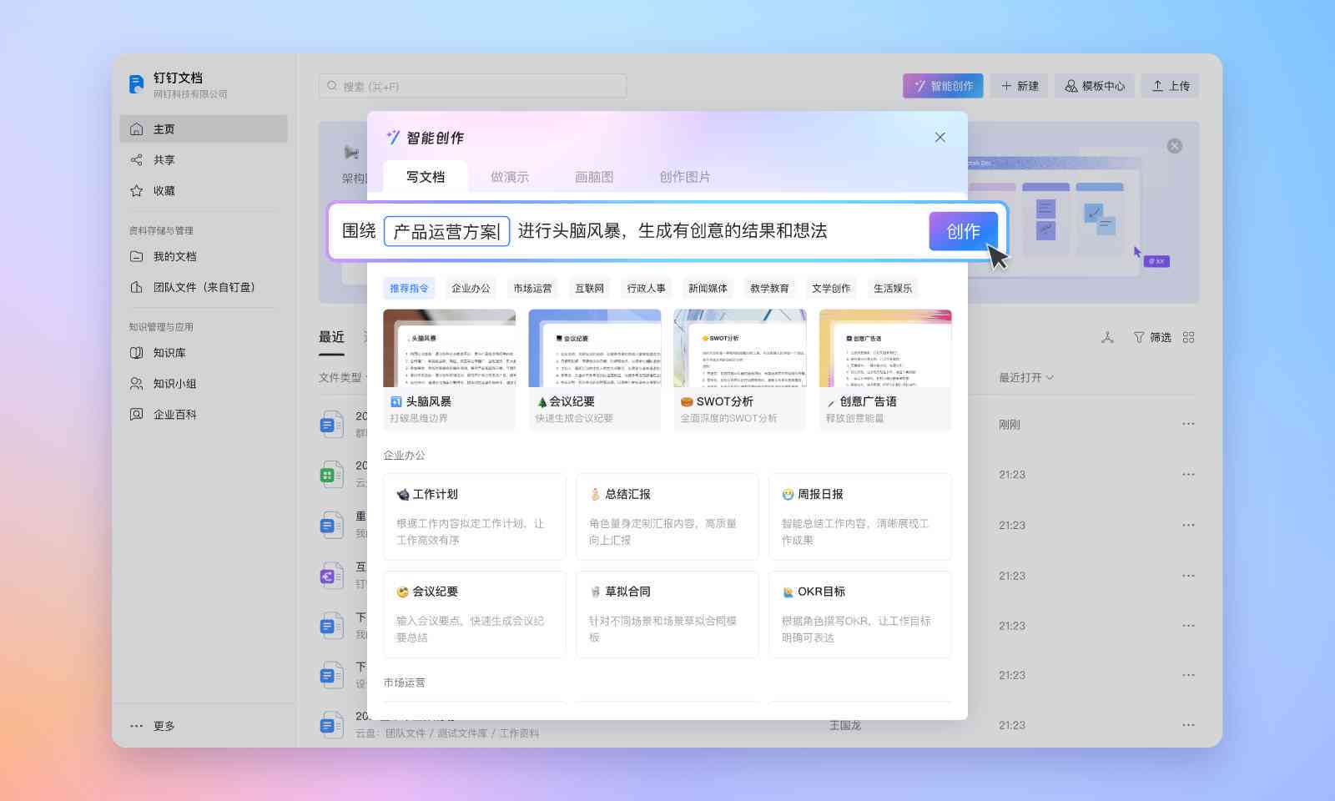Click the 文件类型 column header
Viewport: 1335px width, 801px height.
tap(340, 377)
